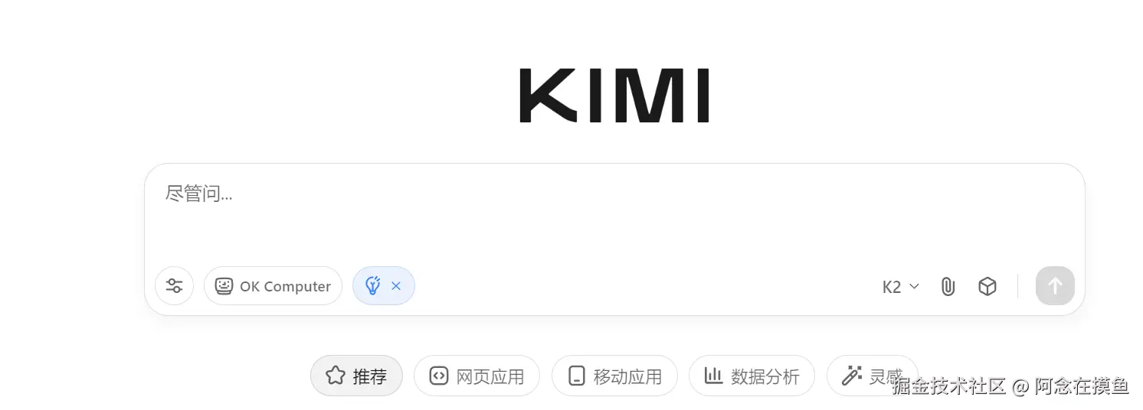The width and height of the screenshot is (1143, 410).
Task: Open the settings sliders icon in chat box
Action: coord(175,286)
